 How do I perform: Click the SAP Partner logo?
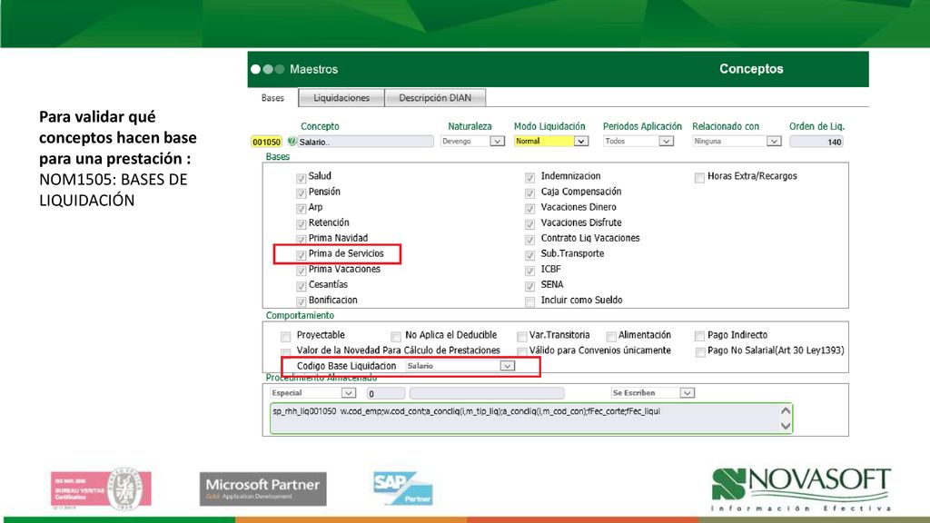point(402,488)
